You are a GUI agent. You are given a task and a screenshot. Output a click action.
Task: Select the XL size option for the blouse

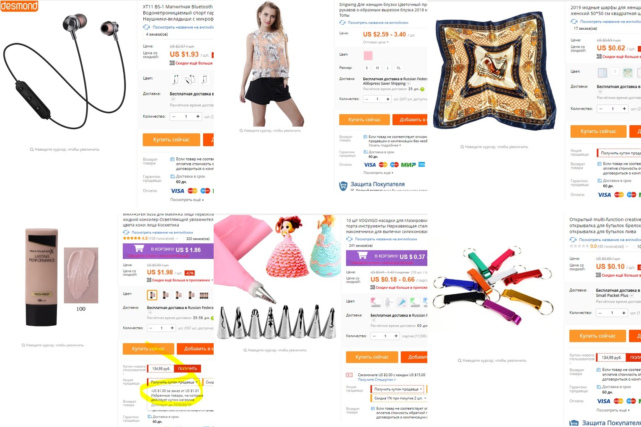coord(398,68)
